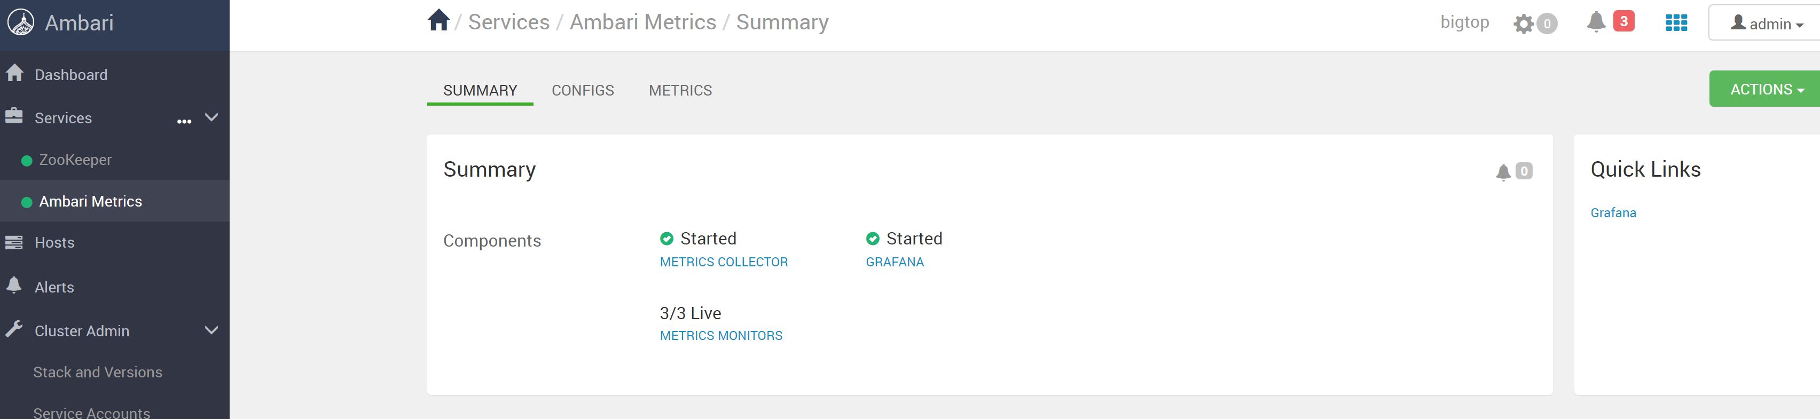1820x419 pixels.
Task: Open the METRICS COLLECTOR link
Action: pyautogui.click(x=724, y=262)
